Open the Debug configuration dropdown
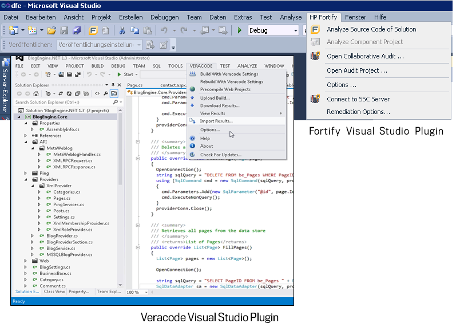This screenshot has height=331, width=464. tap(296, 30)
